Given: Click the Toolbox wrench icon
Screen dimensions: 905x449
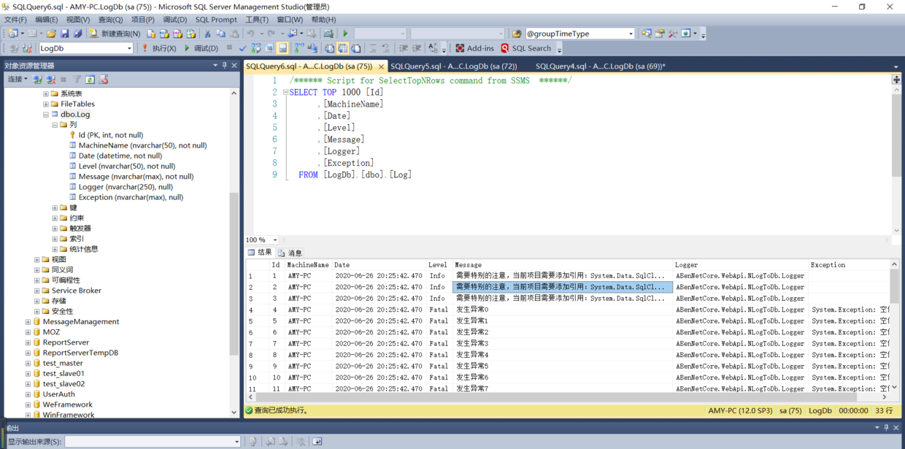Looking at the screenshot, I should click(x=672, y=34).
